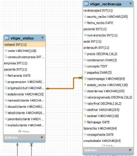
Task: Show the 68 more columns in vtiger_visitas
Action: pyautogui.click(x=24, y=131)
